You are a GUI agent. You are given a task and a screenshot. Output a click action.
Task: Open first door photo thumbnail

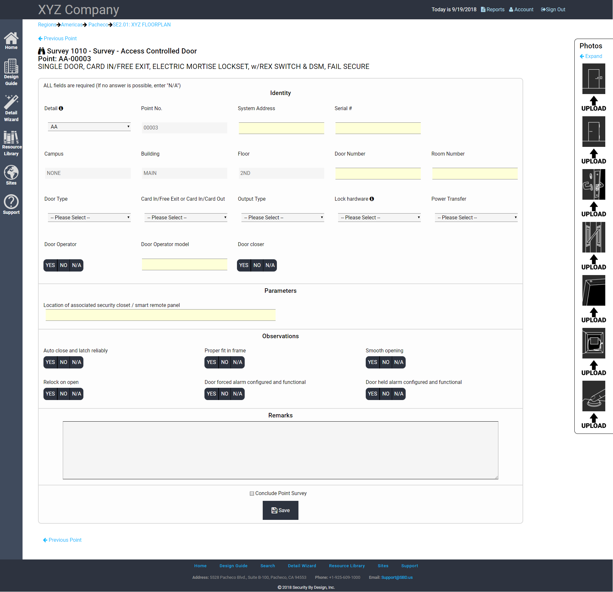(594, 79)
